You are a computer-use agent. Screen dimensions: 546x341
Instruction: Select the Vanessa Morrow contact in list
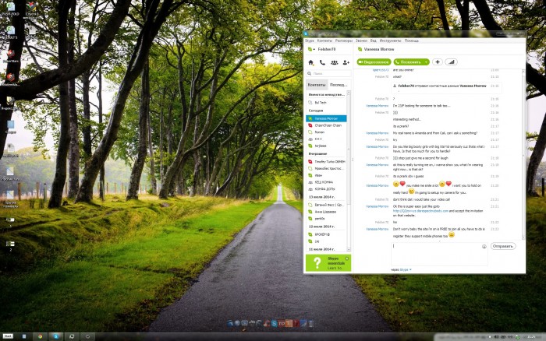(326, 118)
